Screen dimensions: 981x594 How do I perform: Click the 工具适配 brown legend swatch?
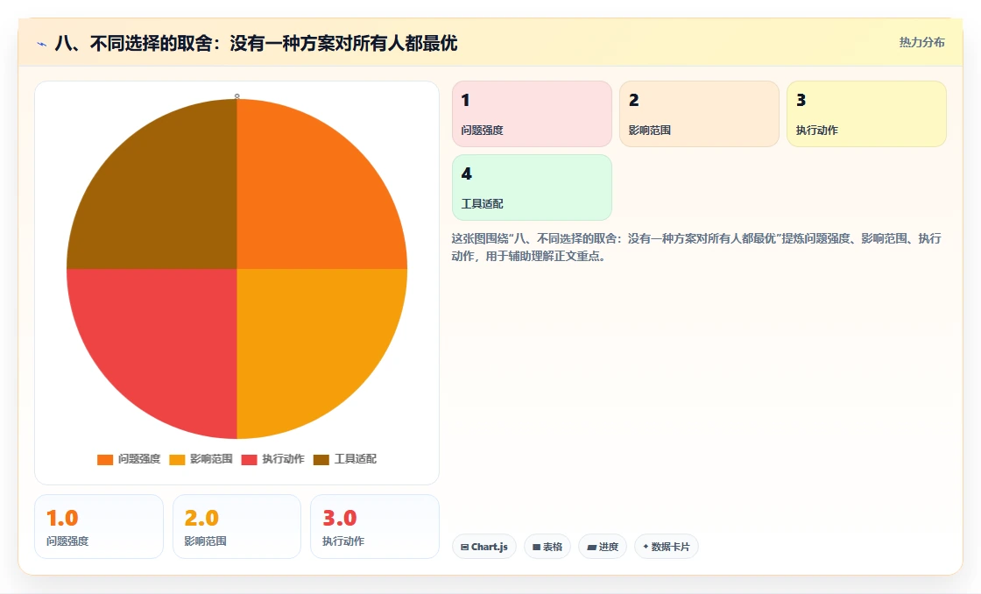[x=321, y=459]
